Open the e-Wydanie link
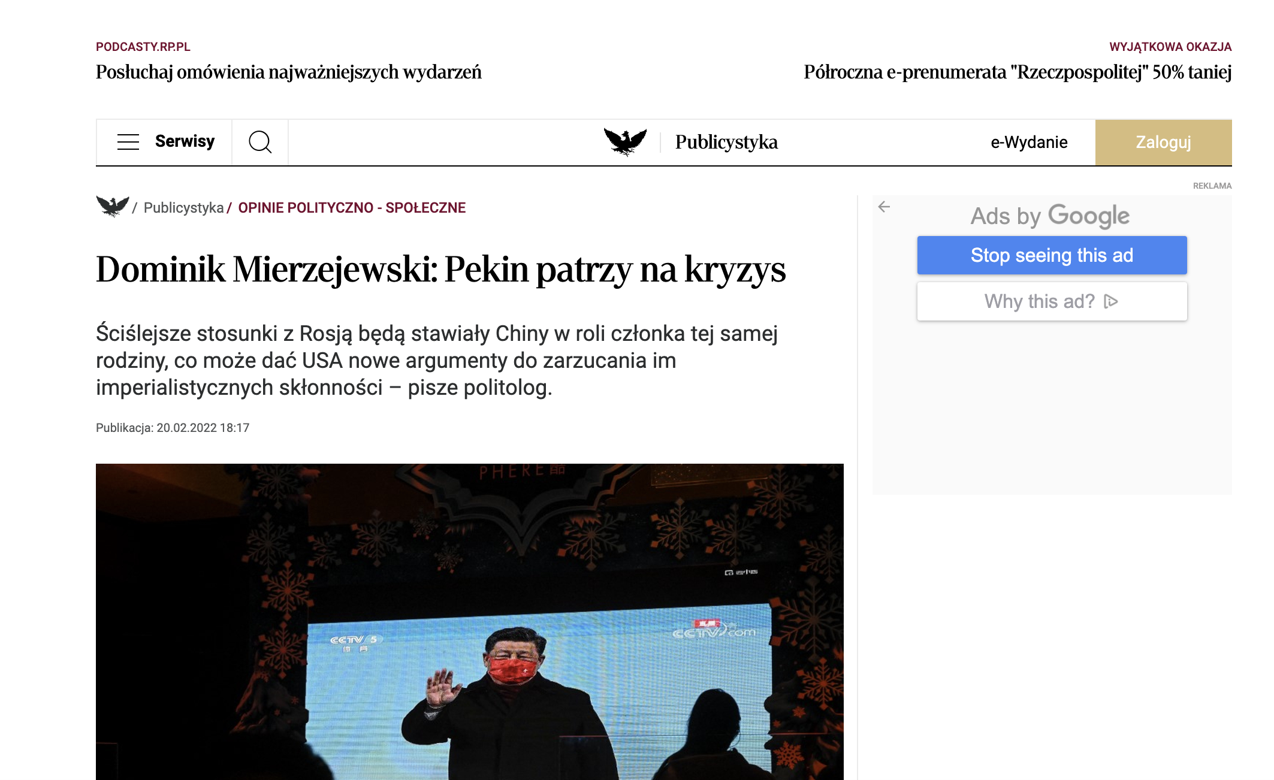Viewport: 1274px width, 780px height. (x=1029, y=143)
